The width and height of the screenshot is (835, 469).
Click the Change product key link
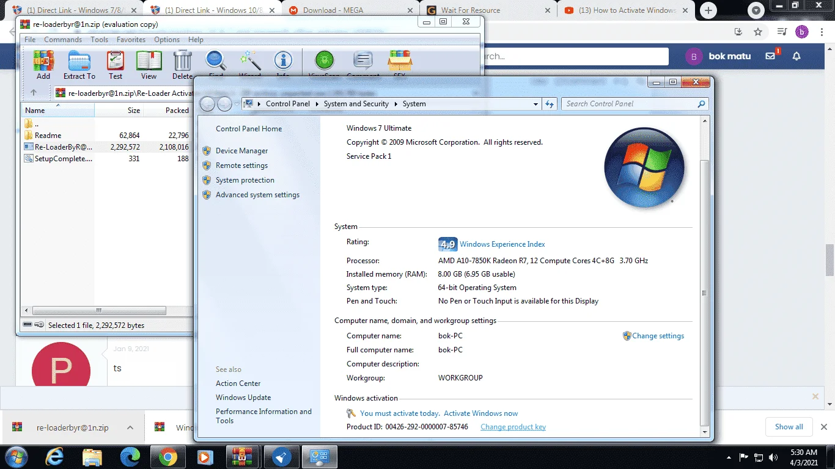pos(513,427)
